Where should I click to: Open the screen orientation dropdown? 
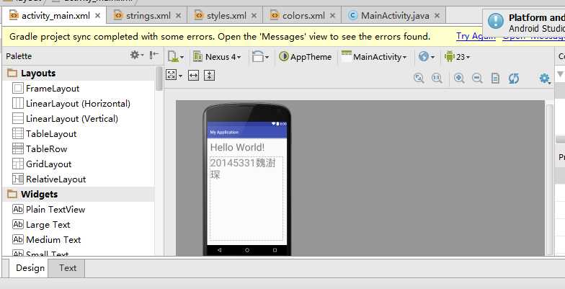260,57
